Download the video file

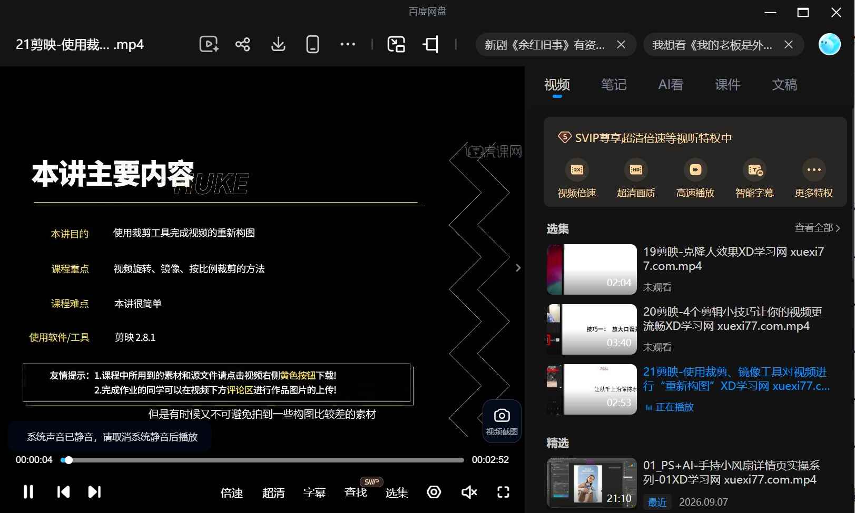click(x=278, y=44)
